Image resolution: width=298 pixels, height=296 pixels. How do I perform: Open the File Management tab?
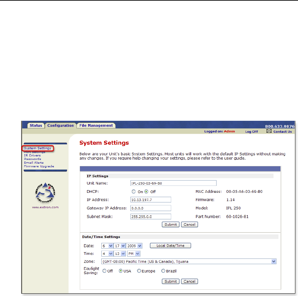(96, 125)
